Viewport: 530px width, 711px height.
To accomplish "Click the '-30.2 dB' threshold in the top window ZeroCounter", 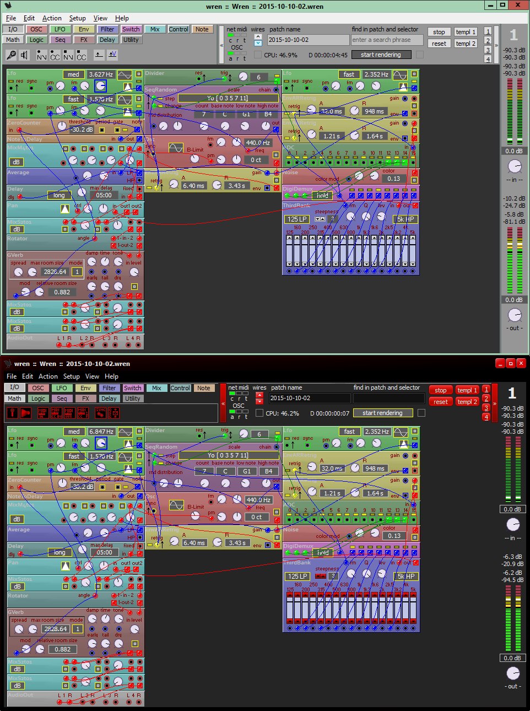I will (82, 130).
